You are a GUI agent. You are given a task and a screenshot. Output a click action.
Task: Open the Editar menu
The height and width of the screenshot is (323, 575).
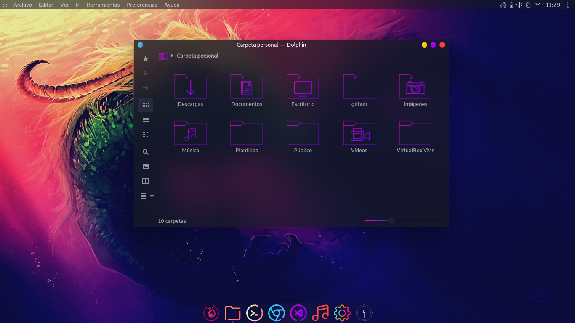pos(46,5)
